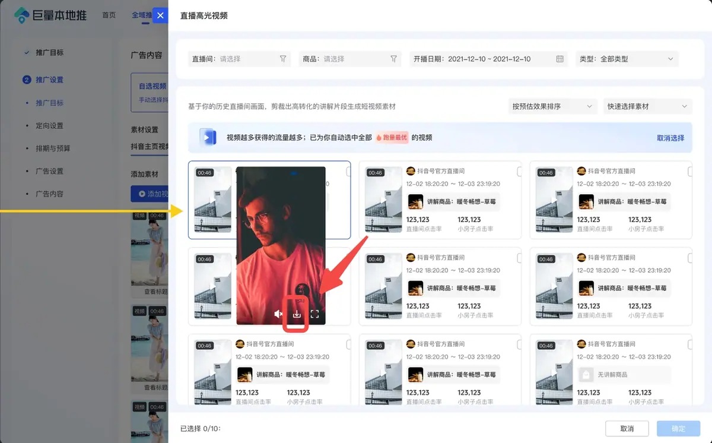Click the step 2 circle beside 推广设置
Viewport: 712px width, 443px height.
pyautogui.click(x=26, y=80)
